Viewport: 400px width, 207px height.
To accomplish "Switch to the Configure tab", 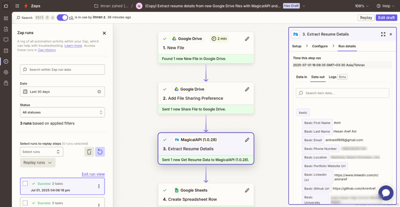I will click(320, 46).
